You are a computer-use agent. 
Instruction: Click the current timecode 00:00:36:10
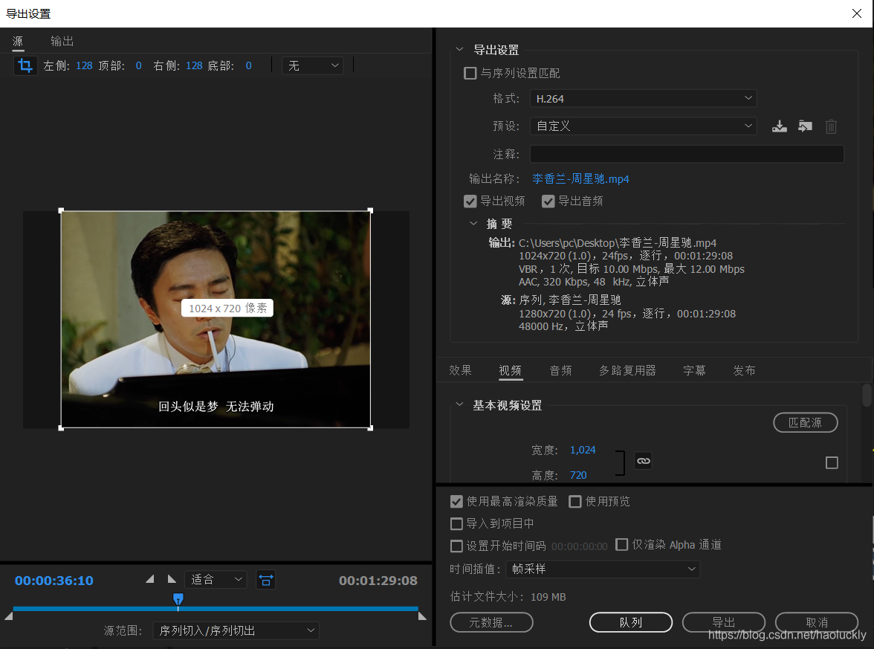54,581
